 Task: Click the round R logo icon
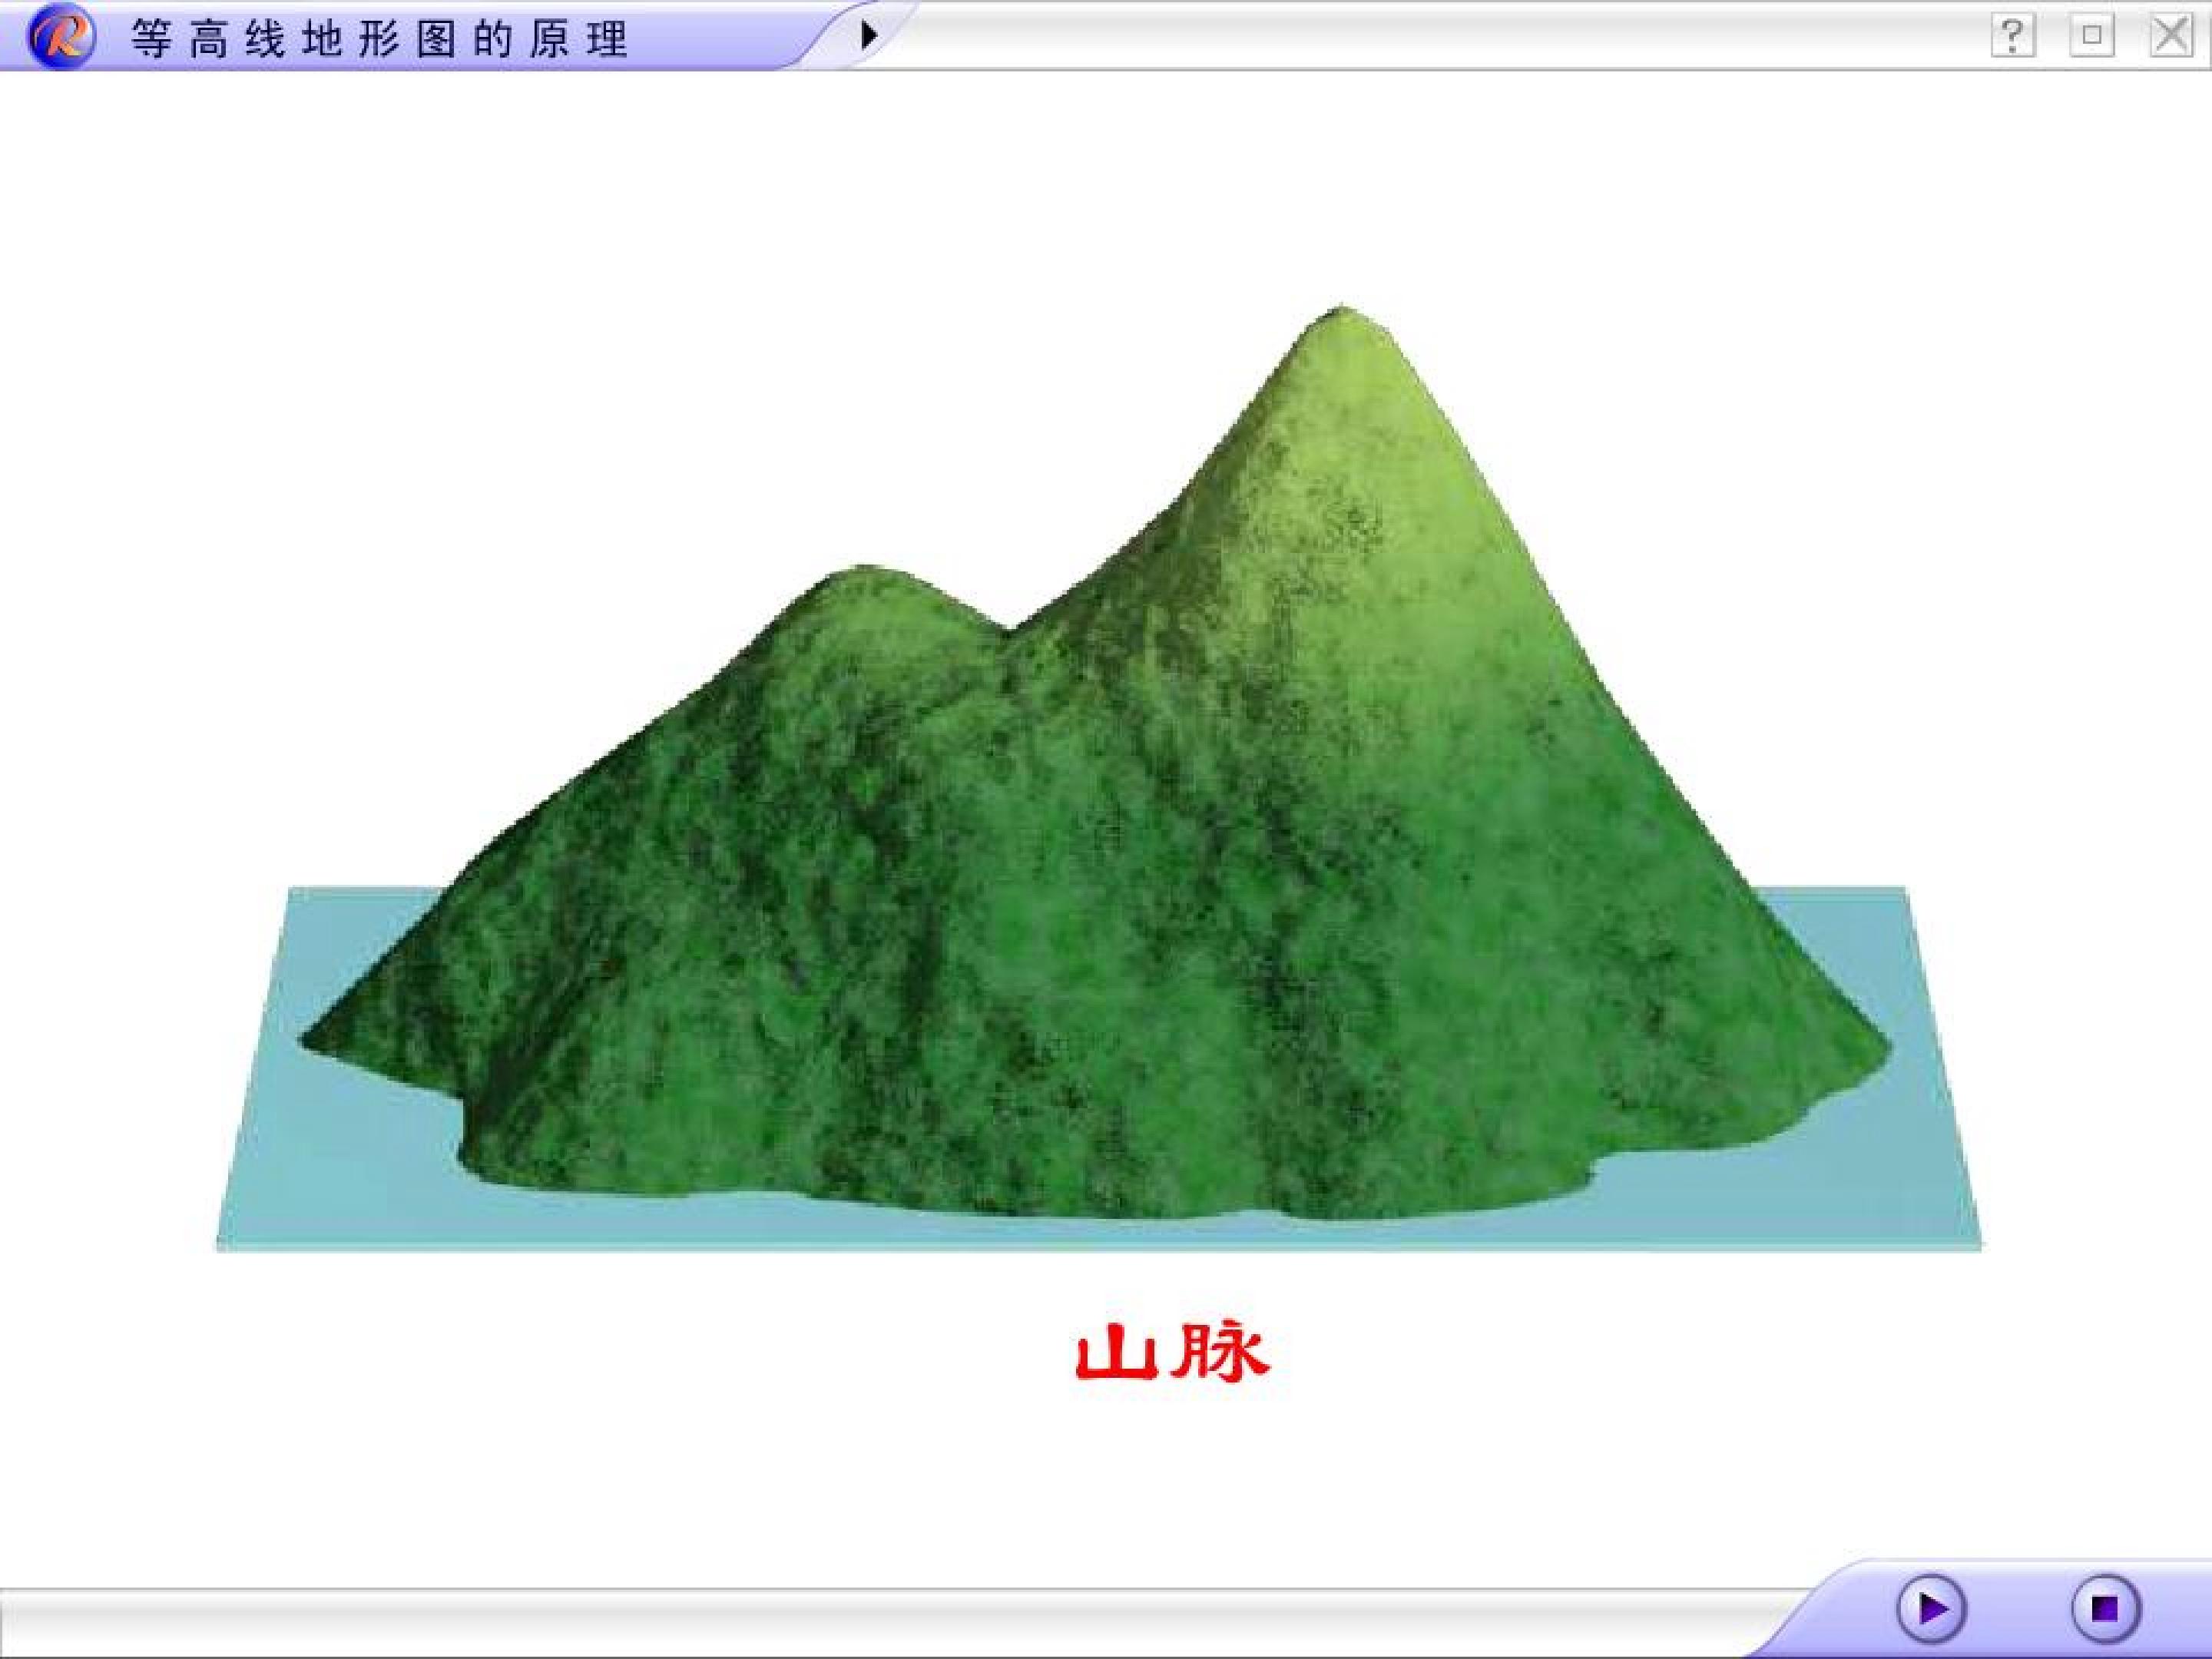click(x=62, y=37)
